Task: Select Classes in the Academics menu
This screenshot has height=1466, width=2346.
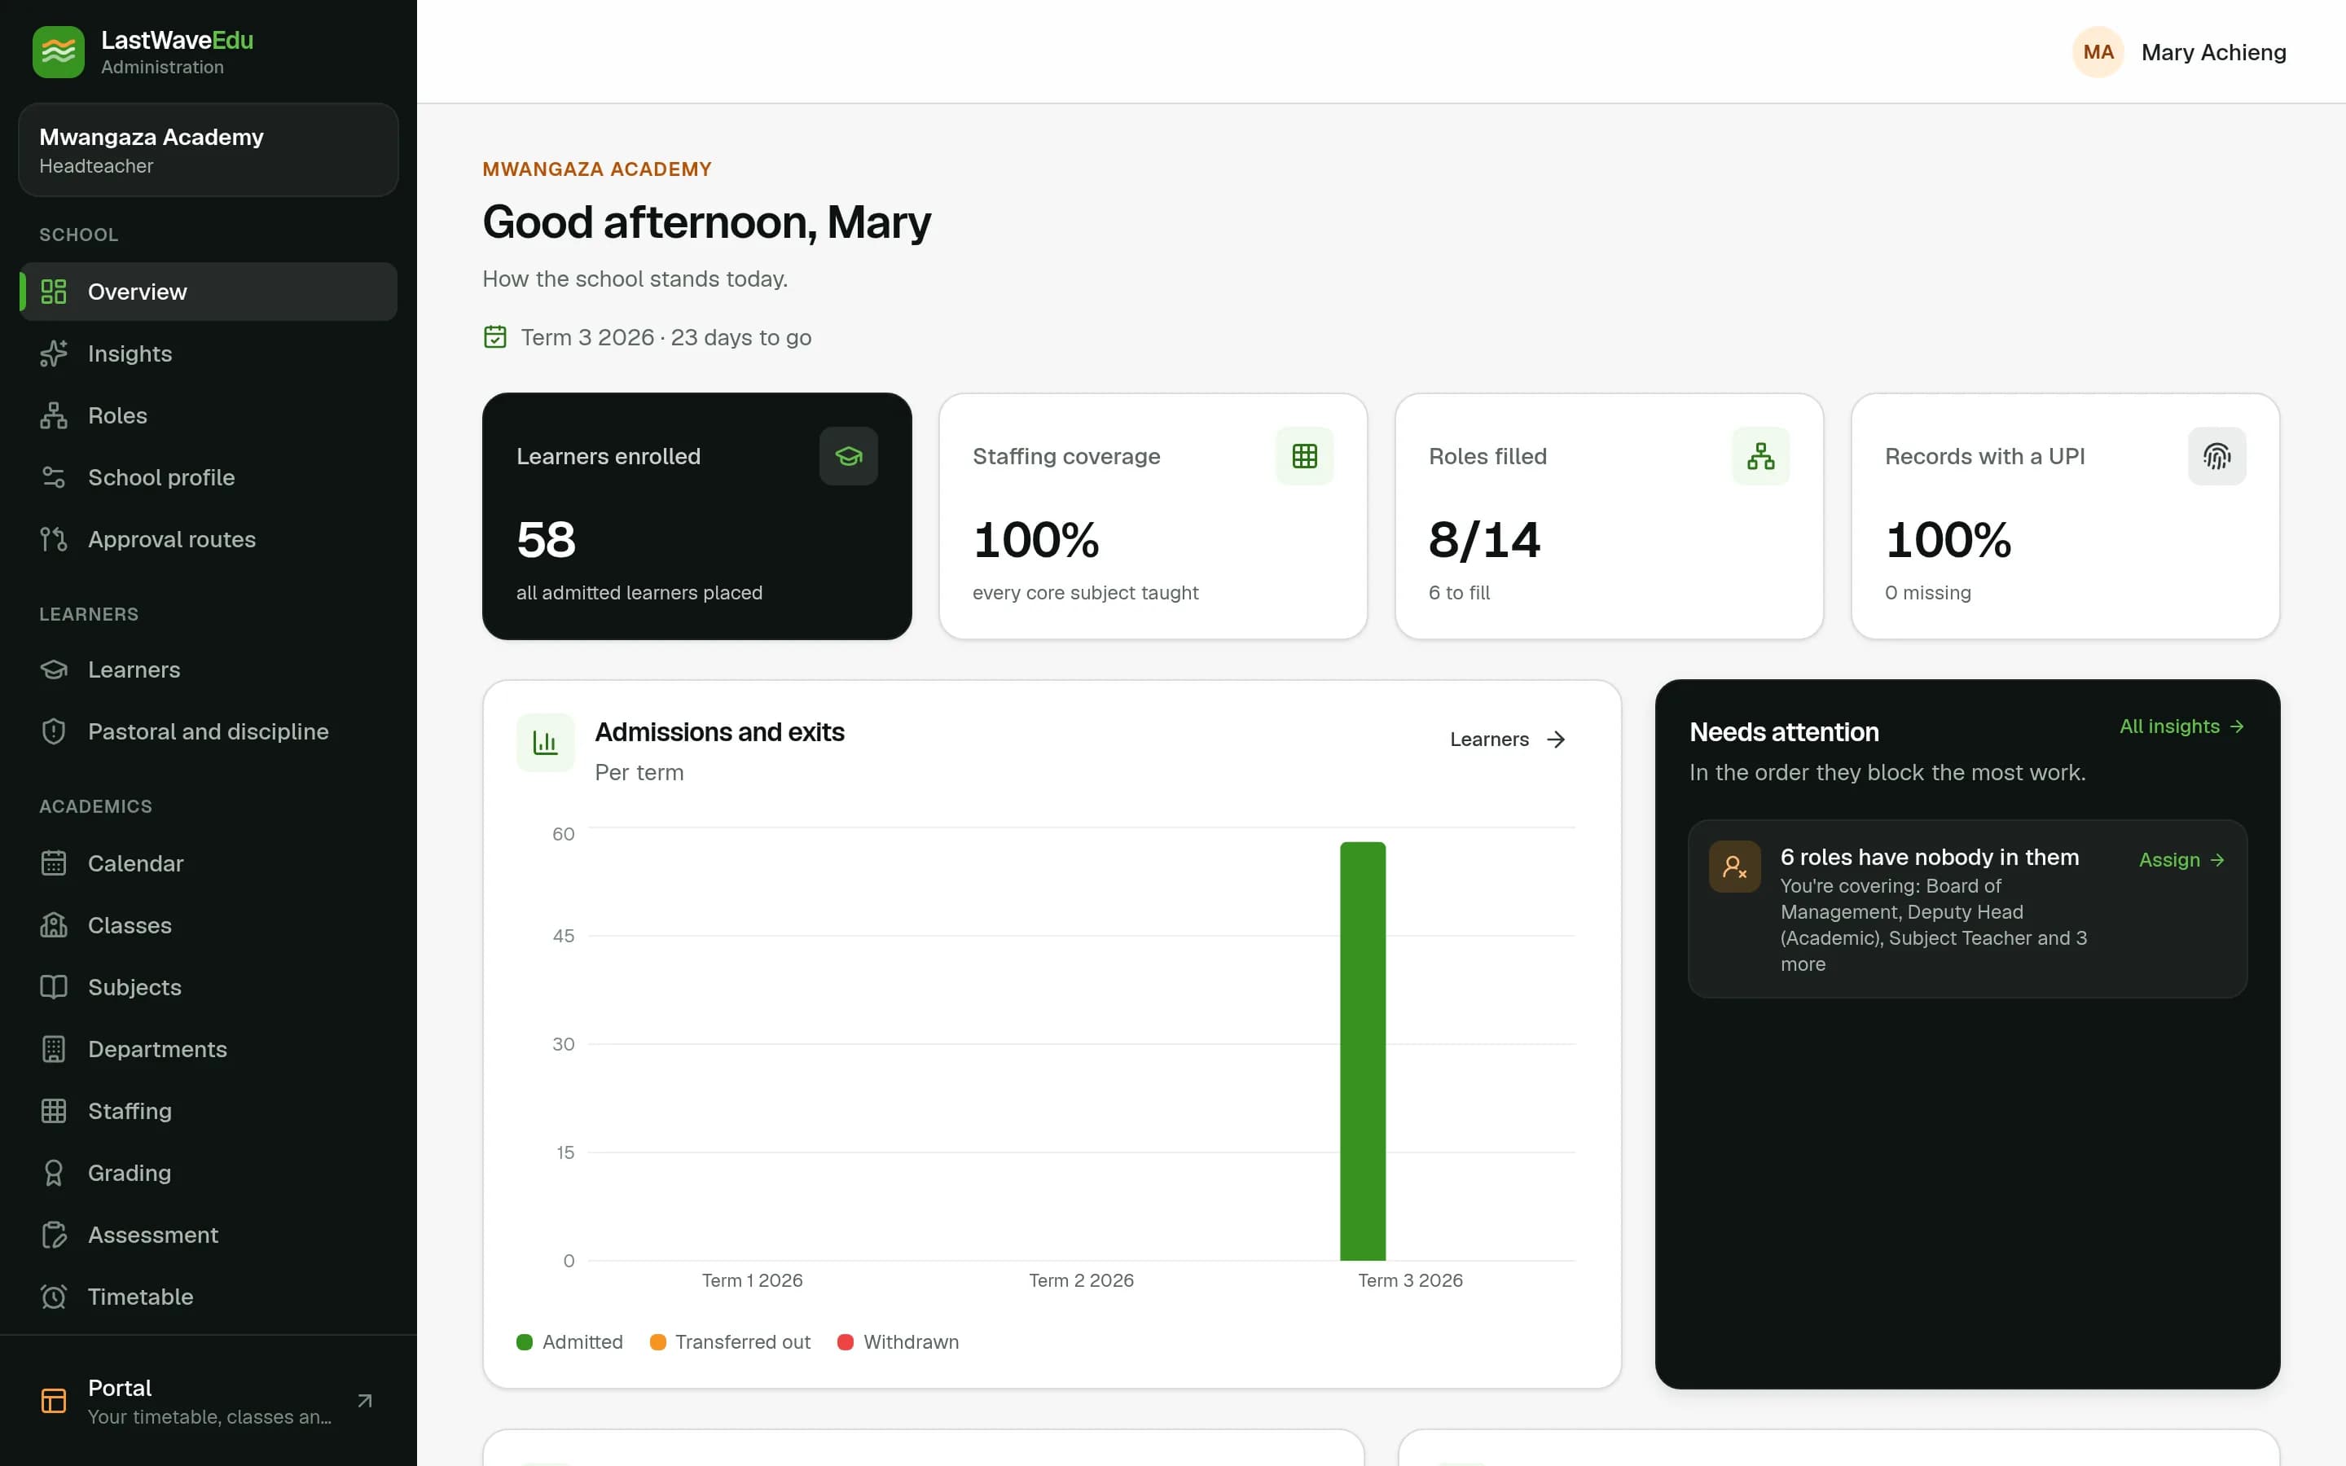Action: (x=209, y=925)
